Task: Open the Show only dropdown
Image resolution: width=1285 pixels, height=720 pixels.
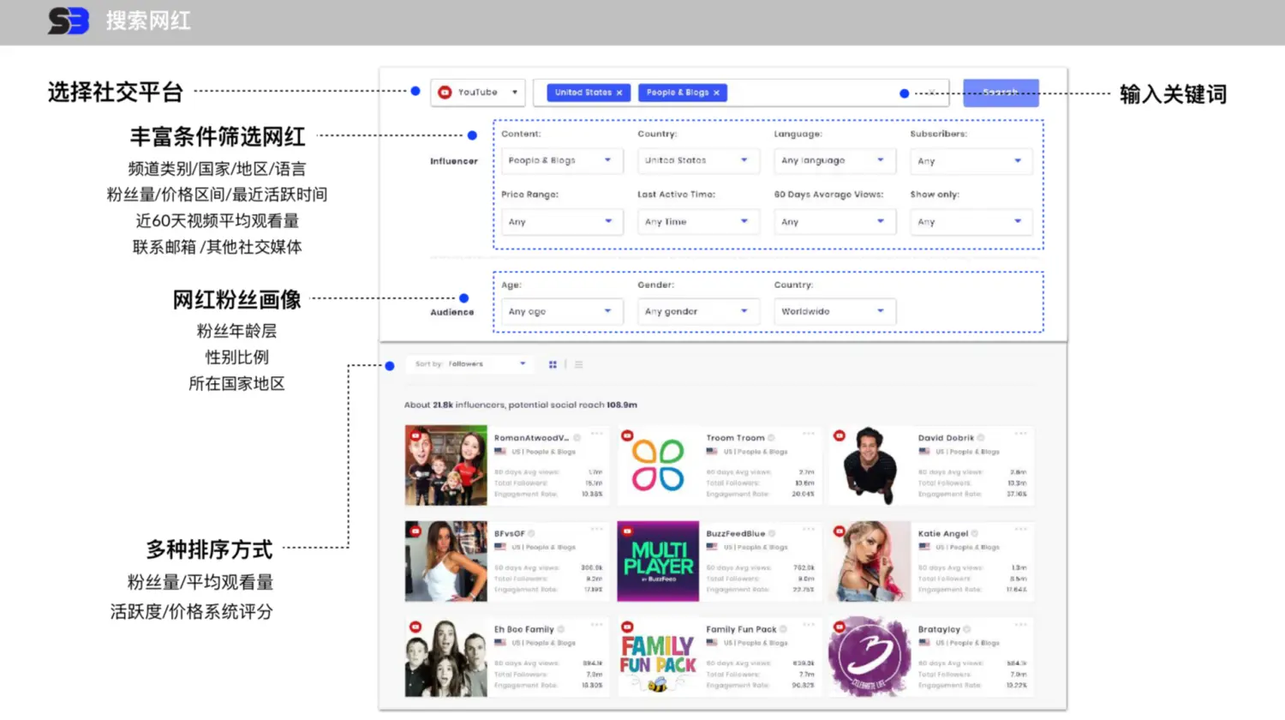Action: coord(971,221)
